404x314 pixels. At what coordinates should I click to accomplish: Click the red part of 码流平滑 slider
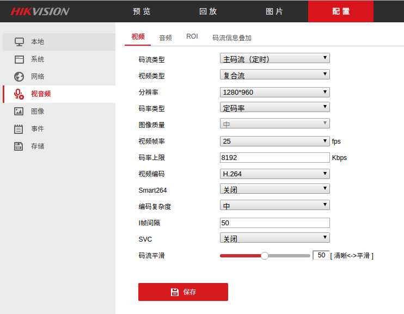pos(241,256)
